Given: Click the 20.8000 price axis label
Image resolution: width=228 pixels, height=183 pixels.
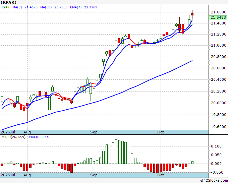Looking at the screenshot, I should pos(219,57).
